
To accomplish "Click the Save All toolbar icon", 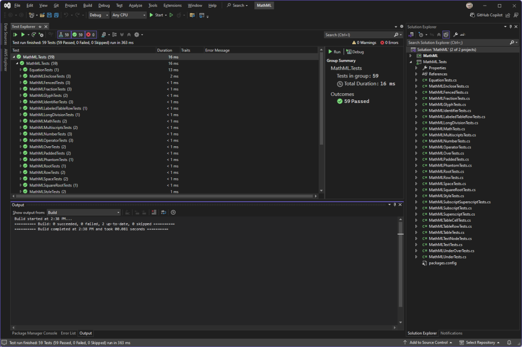I will click(56, 15).
